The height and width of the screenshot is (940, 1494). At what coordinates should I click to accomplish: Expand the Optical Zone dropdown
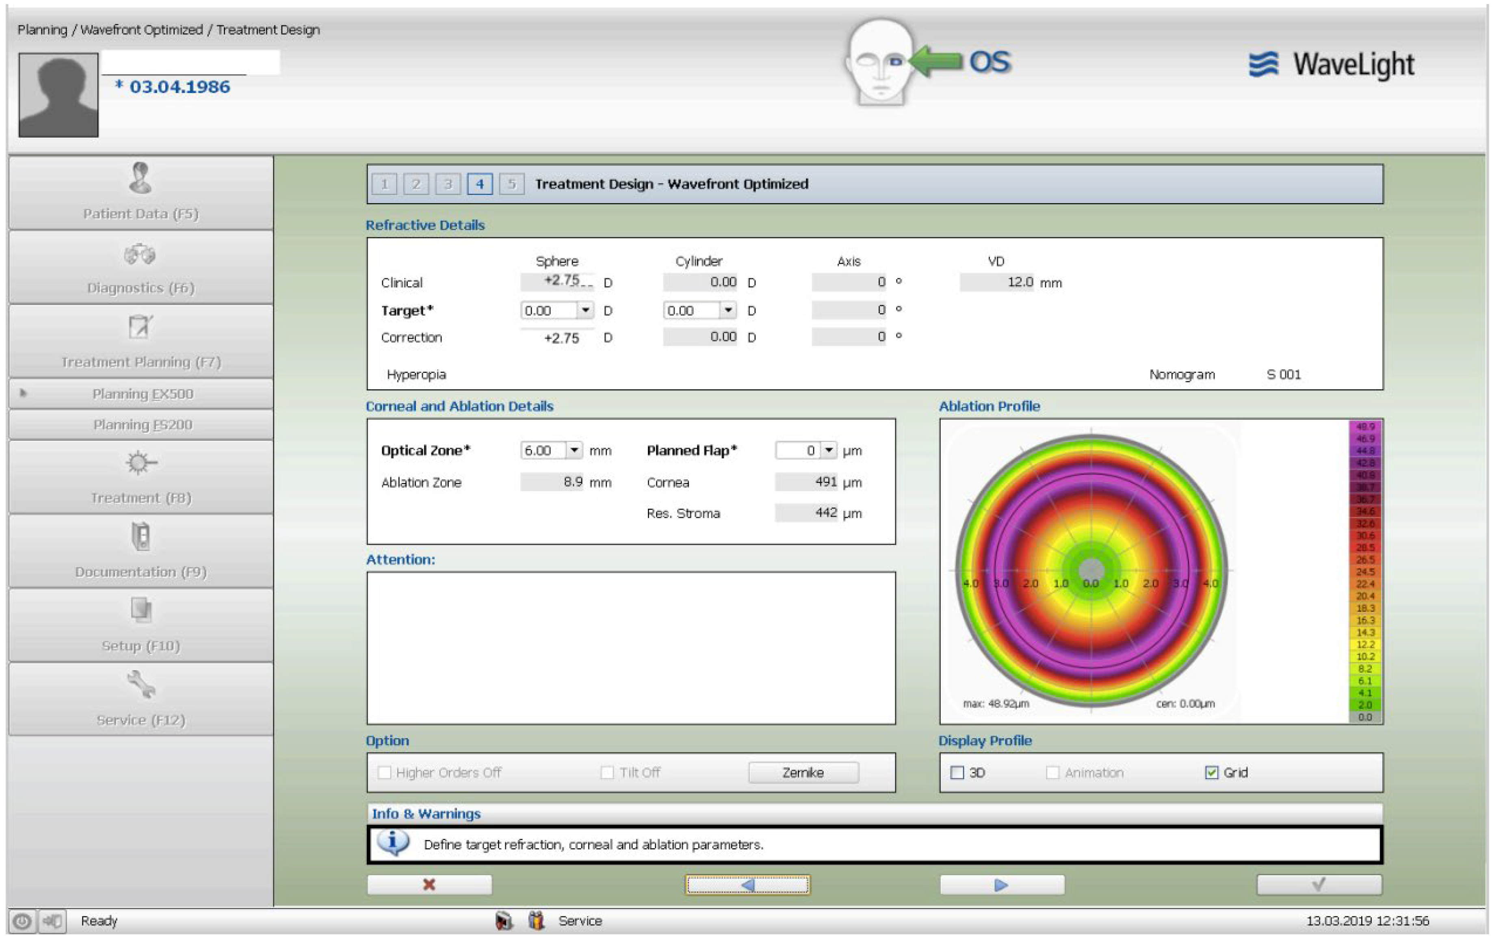(574, 450)
